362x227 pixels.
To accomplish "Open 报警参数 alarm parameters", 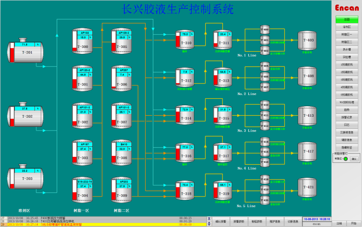I will [x=239, y=221].
